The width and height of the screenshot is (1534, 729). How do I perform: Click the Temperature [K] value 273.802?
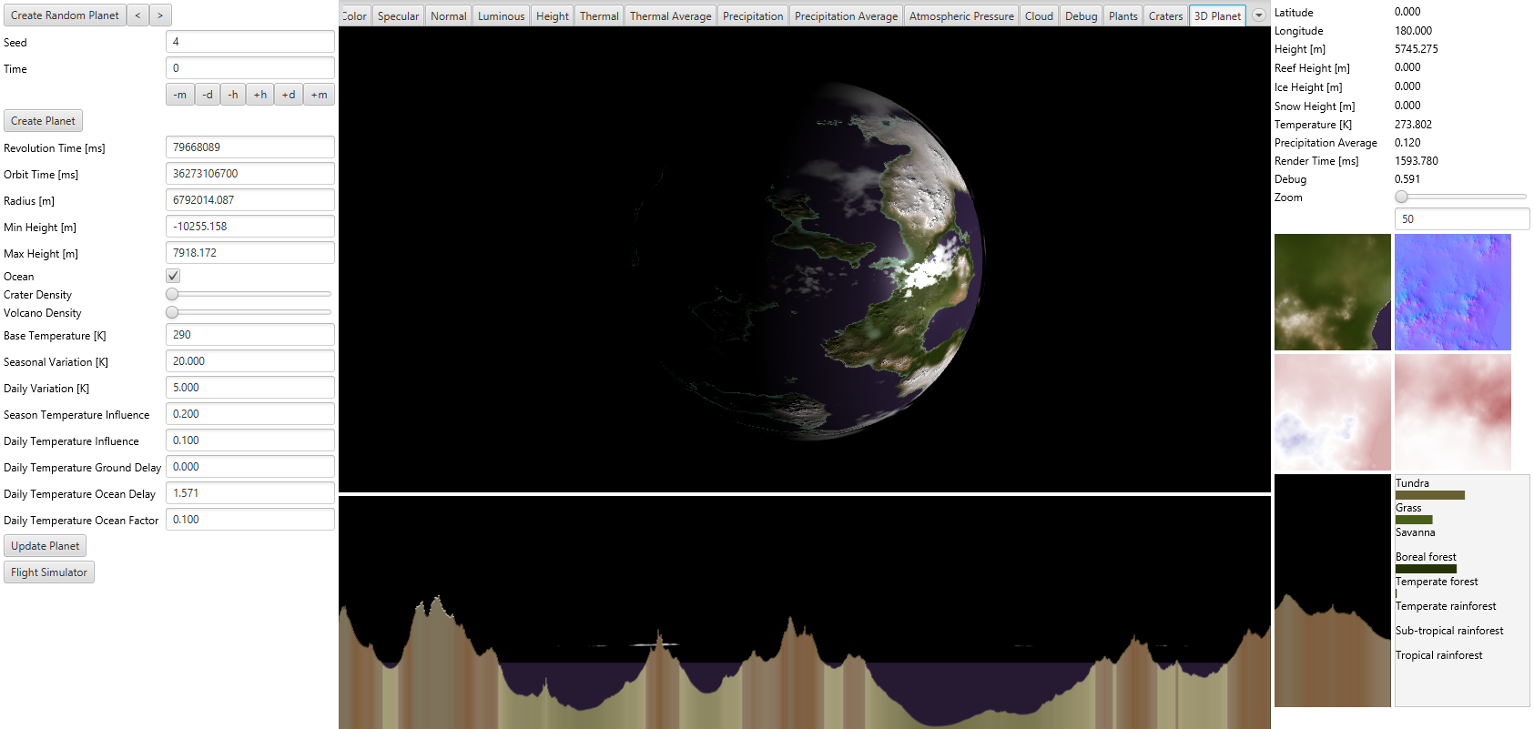pos(1413,125)
